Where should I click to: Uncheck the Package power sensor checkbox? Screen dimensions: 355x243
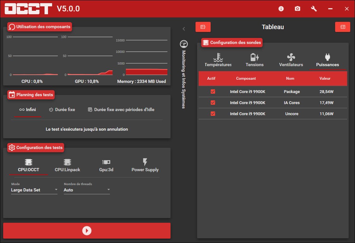click(213, 91)
